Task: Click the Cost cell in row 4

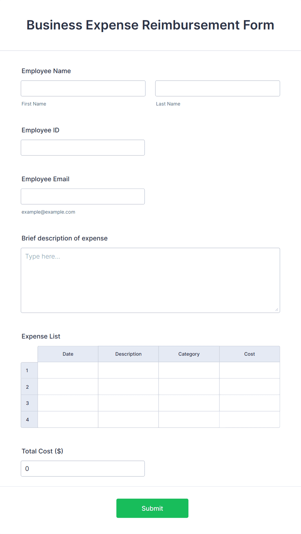Action: point(250,419)
